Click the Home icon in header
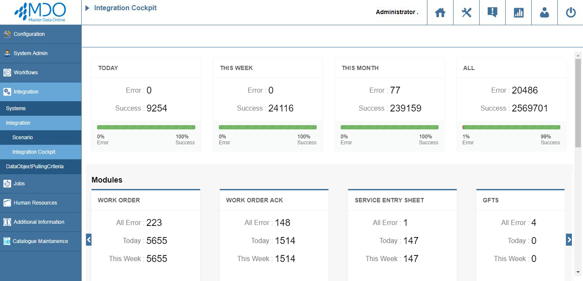This screenshot has width=583, height=281. click(x=440, y=12)
